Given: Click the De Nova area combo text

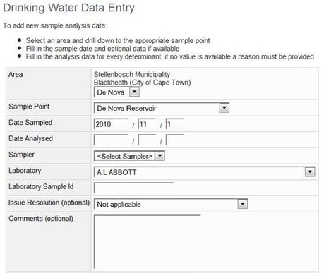Looking at the screenshot, I should pyautogui.click(x=111, y=92).
